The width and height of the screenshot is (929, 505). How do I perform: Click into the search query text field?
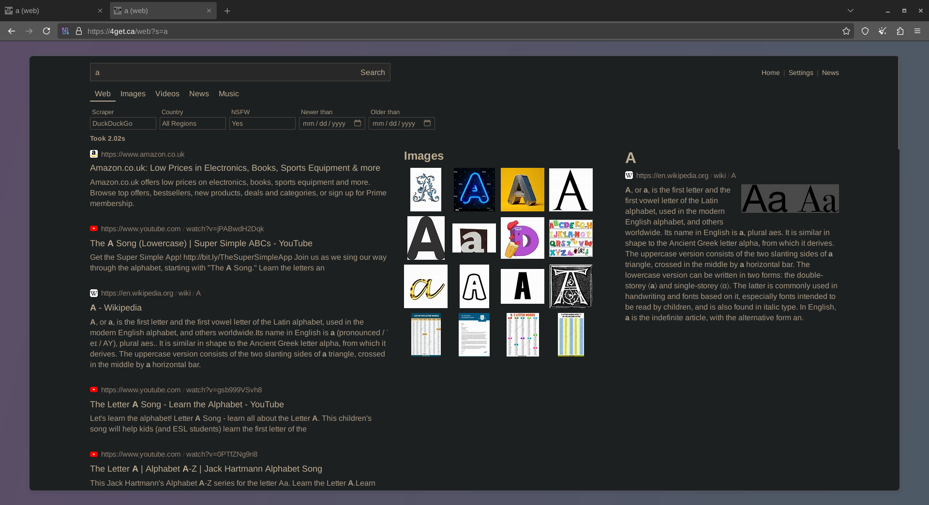(223, 72)
